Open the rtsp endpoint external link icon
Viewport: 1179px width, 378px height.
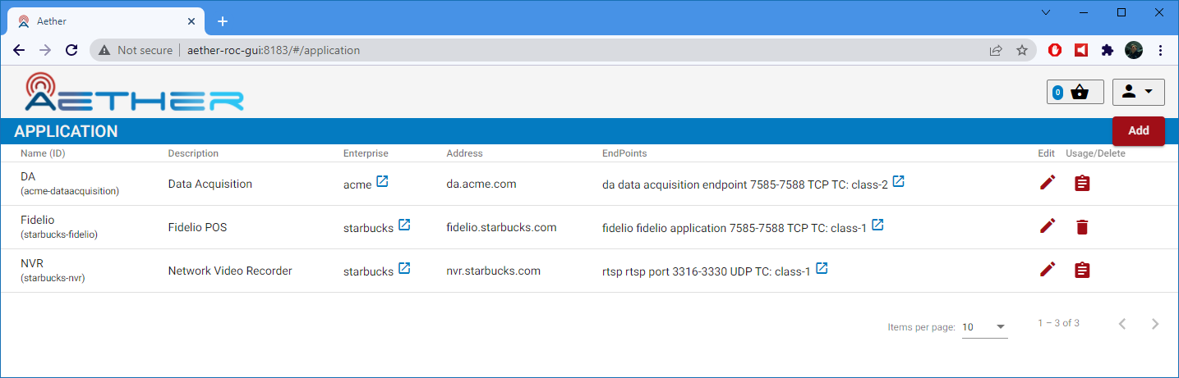[822, 268]
